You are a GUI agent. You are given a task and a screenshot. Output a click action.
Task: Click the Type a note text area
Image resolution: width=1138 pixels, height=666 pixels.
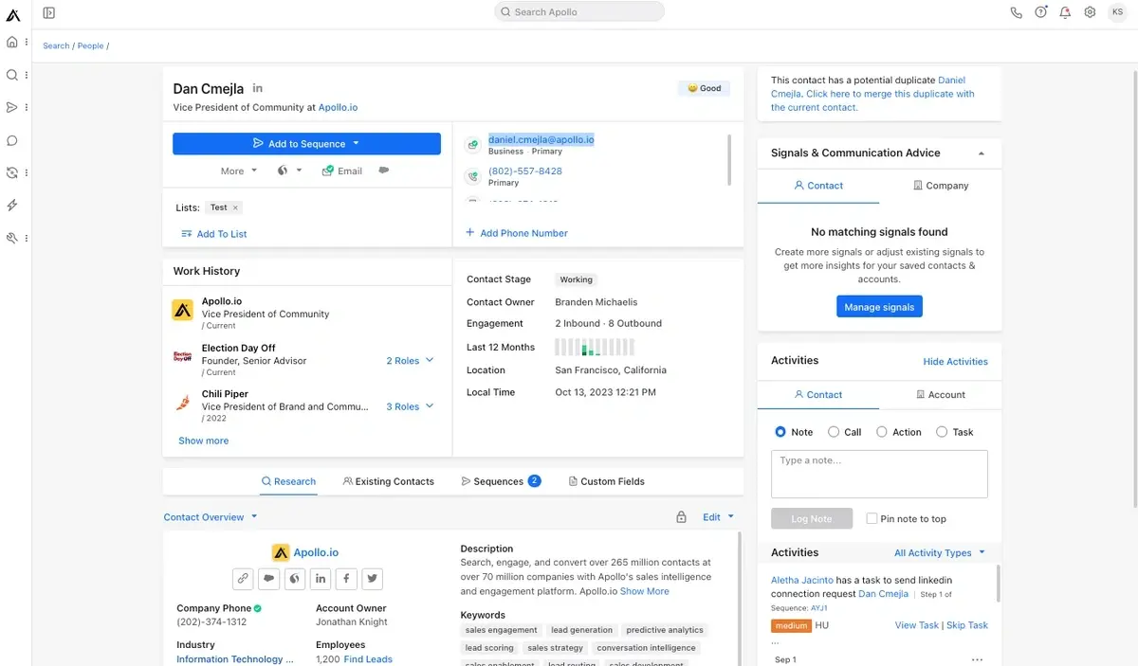[x=879, y=474]
